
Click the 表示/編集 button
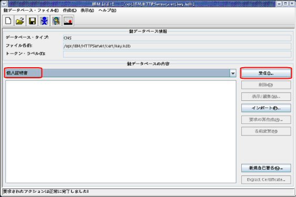point(266,97)
